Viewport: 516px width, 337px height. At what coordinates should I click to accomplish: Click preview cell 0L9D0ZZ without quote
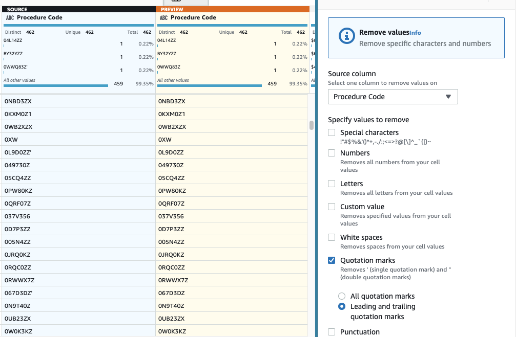pyautogui.click(x=232, y=152)
